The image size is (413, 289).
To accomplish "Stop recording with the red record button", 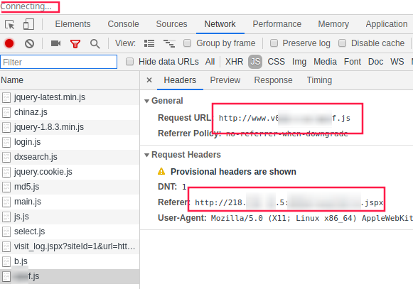I will click(x=9, y=43).
